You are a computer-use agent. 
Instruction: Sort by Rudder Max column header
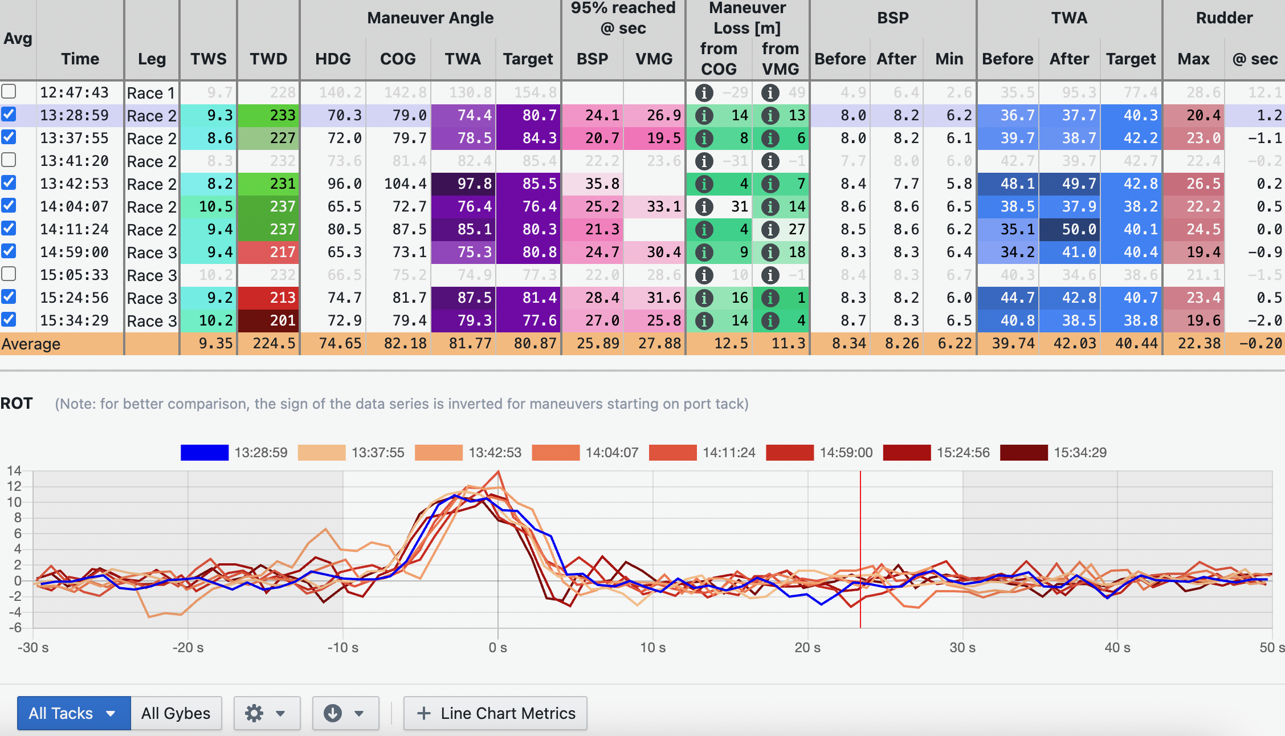1194,59
